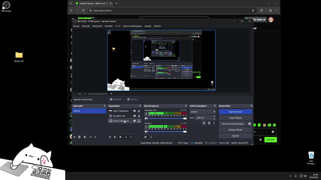Open source properties gear in Kaynaklar toolbar
Viewport: 321px width, 180px height.
120,137
